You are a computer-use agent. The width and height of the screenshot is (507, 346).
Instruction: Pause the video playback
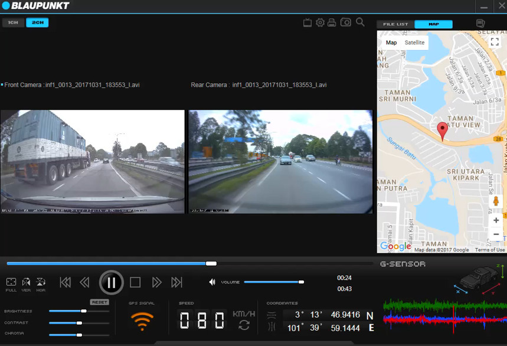tap(111, 282)
